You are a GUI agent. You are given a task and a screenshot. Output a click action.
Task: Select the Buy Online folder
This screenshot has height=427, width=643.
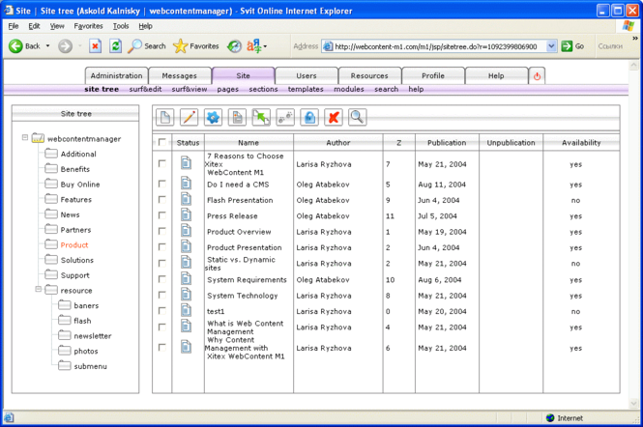tap(80, 185)
